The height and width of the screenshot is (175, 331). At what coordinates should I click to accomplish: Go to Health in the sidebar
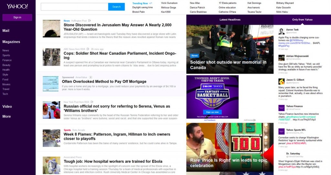click(6, 70)
